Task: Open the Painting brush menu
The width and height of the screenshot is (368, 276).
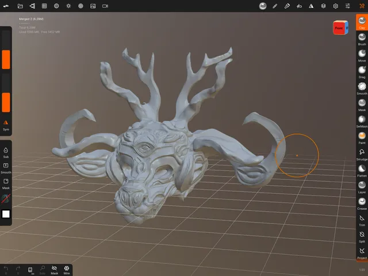Action: 287,6
